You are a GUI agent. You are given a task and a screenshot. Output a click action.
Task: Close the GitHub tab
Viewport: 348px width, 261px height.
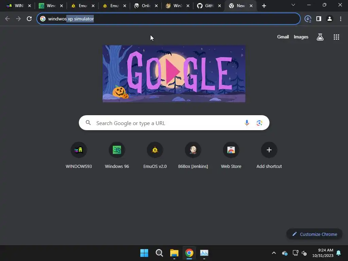pyautogui.click(x=220, y=6)
